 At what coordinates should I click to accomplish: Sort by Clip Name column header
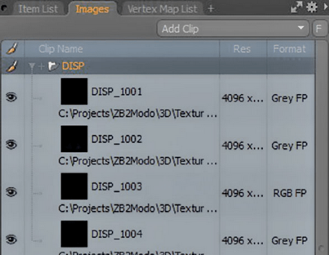pos(61,49)
